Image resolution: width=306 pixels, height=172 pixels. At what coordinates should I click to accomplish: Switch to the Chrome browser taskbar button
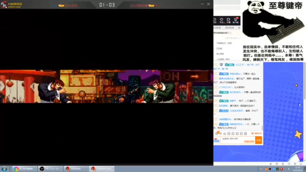(x=24, y=169)
